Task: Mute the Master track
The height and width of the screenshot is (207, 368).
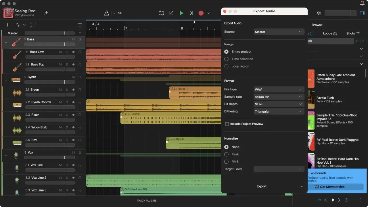Action: pos(80,33)
